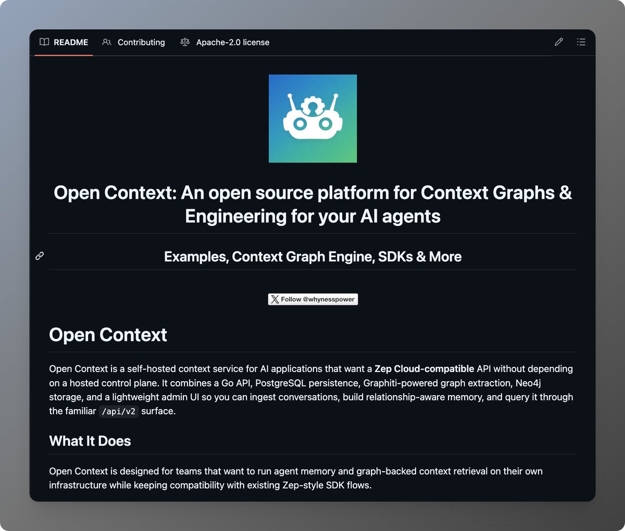Click the 'Open Context' section heading

point(108,335)
